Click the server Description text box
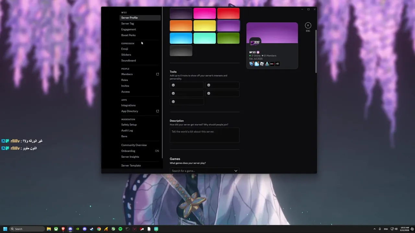Image resolution: width=415 pixels, height=233 pixels. (x=205, y=135)
